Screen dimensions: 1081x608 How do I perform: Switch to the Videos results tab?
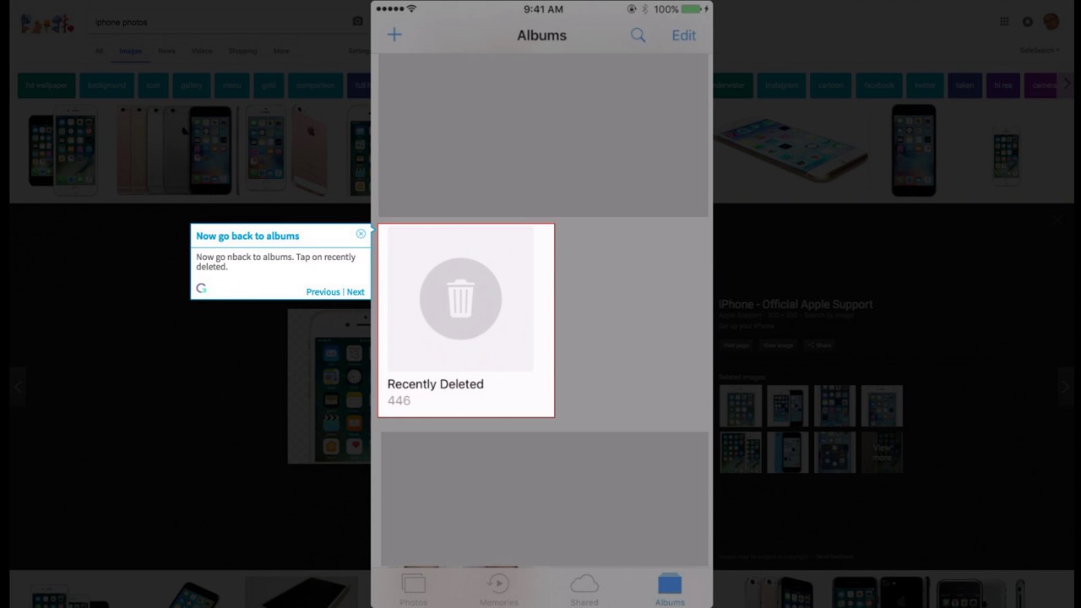click(x=202, y=51)
